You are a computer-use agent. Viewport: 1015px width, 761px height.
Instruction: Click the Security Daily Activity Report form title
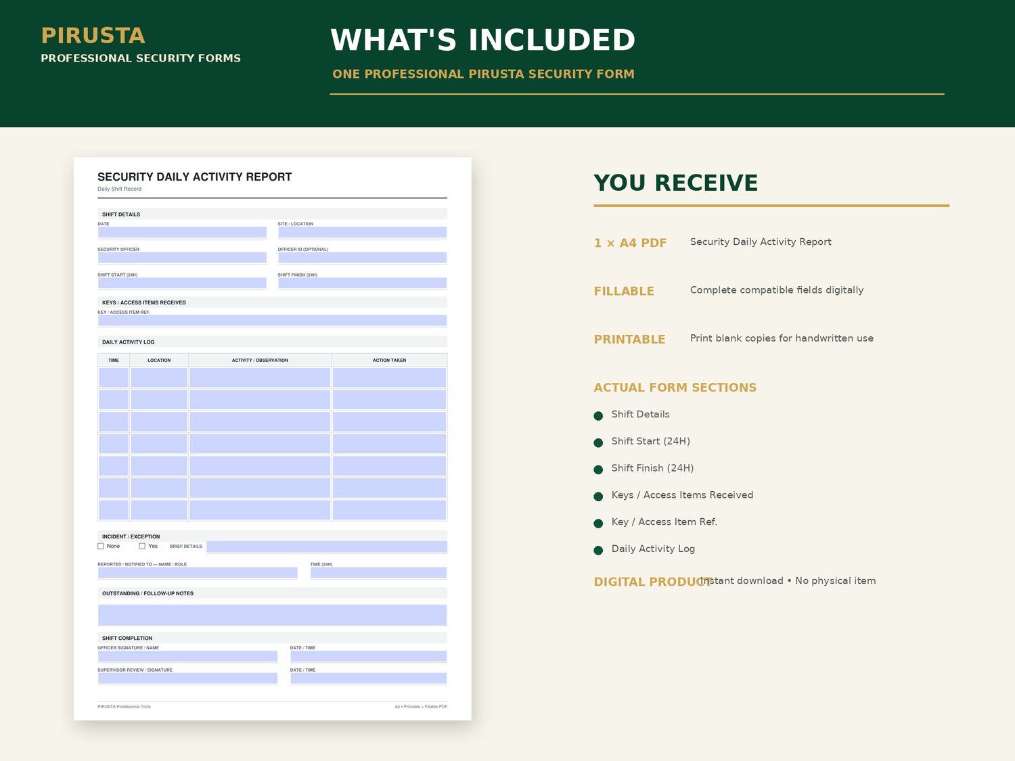[194, 177]
